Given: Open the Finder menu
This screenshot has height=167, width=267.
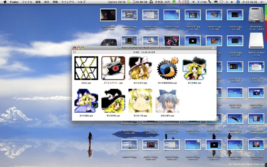Looking at the screenshot, I should tap(14, 2).
